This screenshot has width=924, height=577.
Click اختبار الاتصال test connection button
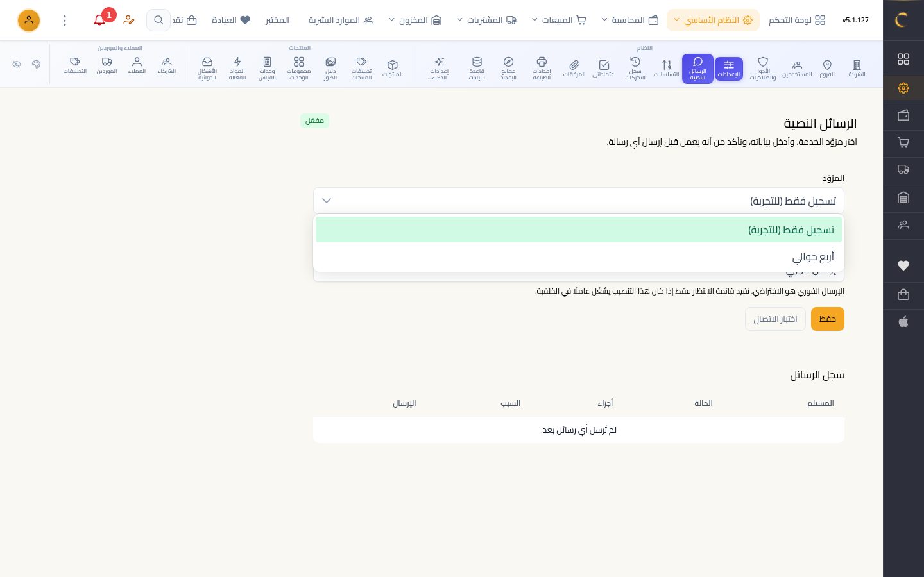point(775,319)
